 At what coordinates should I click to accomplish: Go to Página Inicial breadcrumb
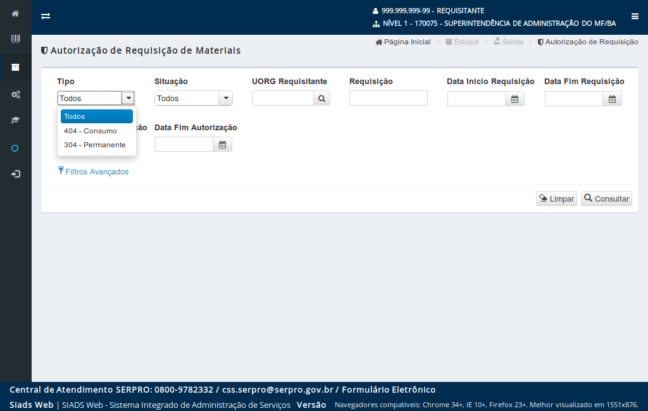403,42
